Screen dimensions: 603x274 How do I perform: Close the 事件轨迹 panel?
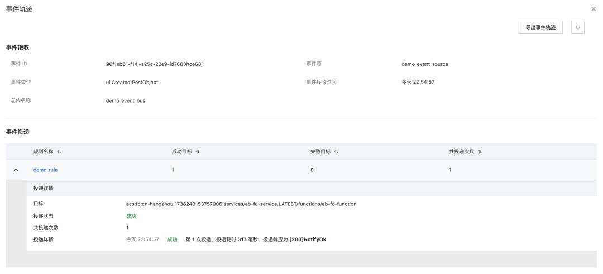(594, 9)
